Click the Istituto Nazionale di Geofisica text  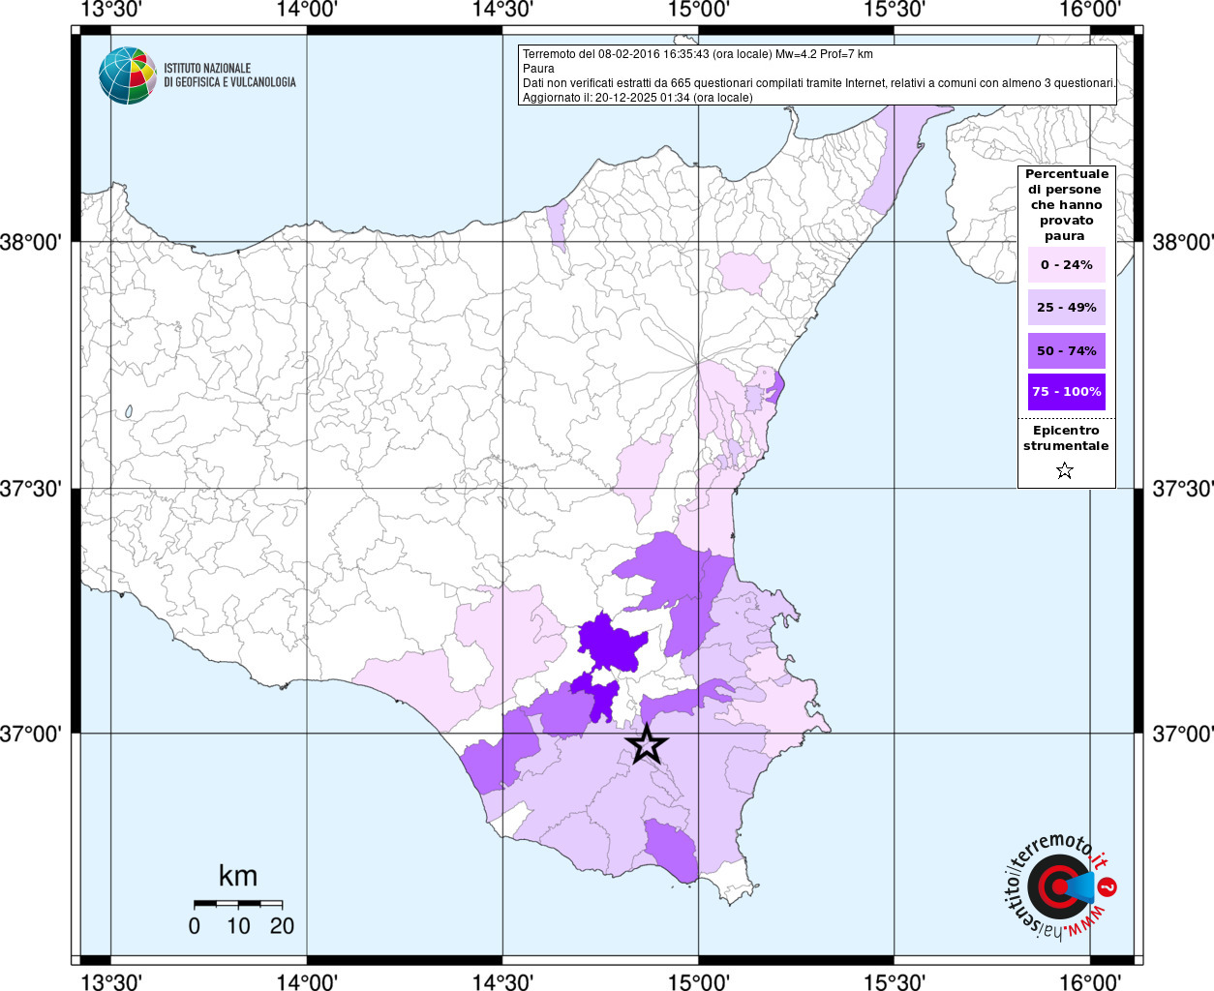pyautogui.click(x=229, y=75)
